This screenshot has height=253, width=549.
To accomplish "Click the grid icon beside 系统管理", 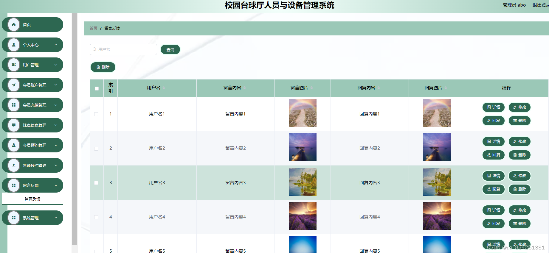I will tap(14, 218).
